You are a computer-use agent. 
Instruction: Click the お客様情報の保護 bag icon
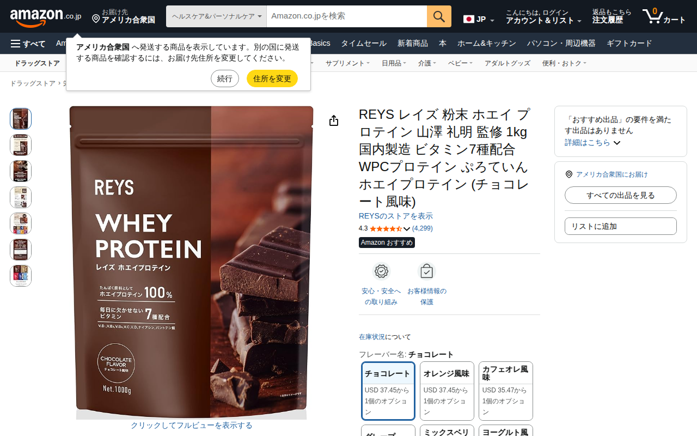426,271
